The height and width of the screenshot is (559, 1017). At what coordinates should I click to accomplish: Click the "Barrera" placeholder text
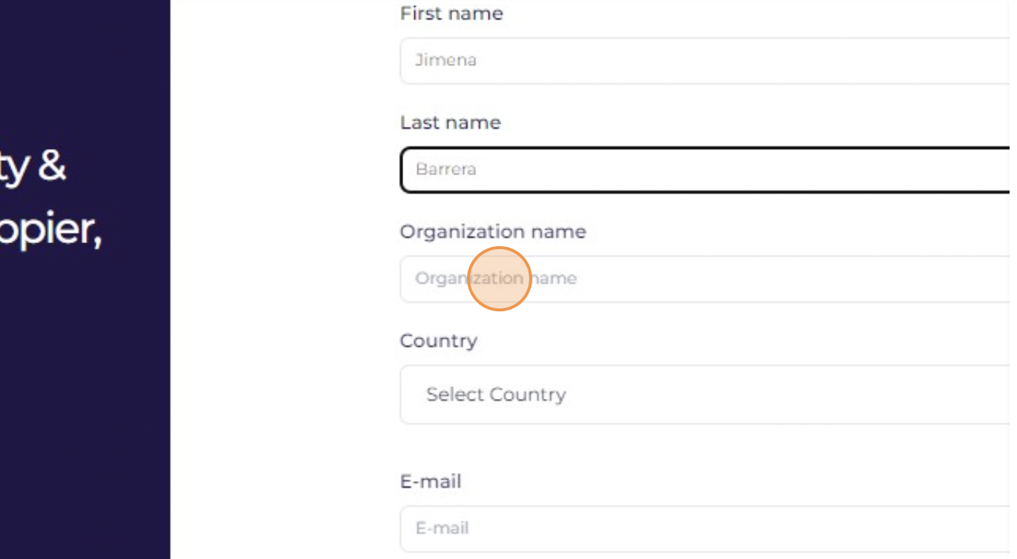pyautogui.click(x=445, y=169)
